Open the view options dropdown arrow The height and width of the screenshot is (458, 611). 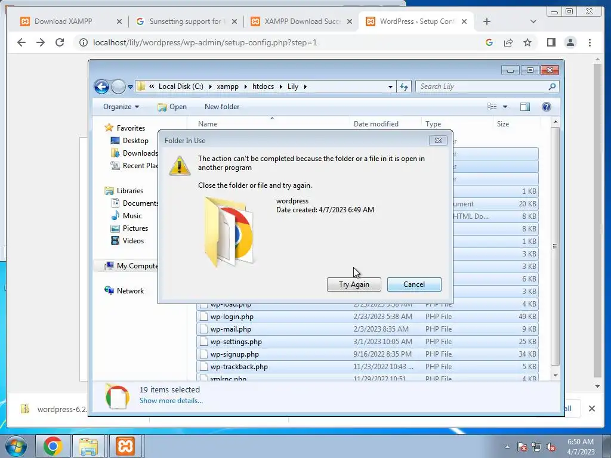point(505,107)
